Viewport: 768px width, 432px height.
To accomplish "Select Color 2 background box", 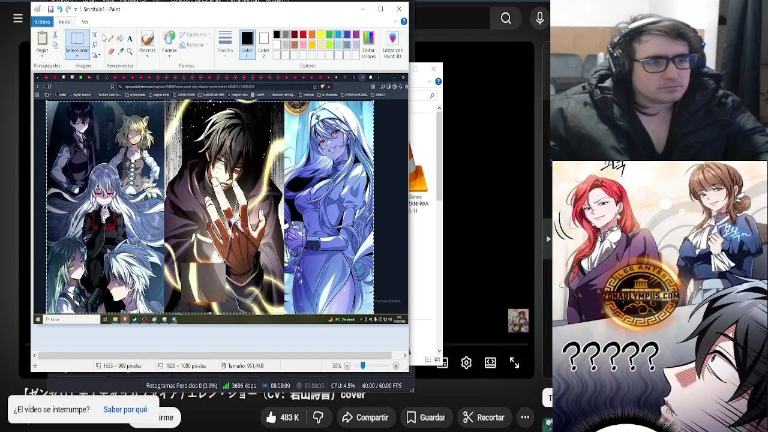I will point(263,44).
